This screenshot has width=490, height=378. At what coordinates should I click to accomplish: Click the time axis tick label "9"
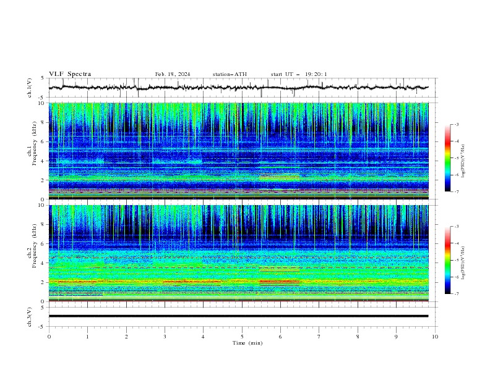pos(396,337)
